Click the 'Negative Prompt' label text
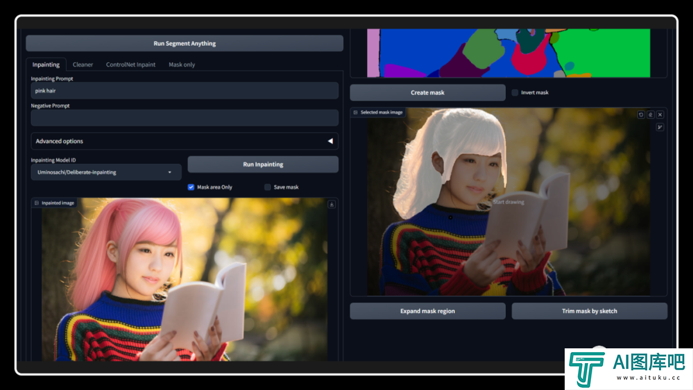The image size is (693, 390). [x=51, y=106]
